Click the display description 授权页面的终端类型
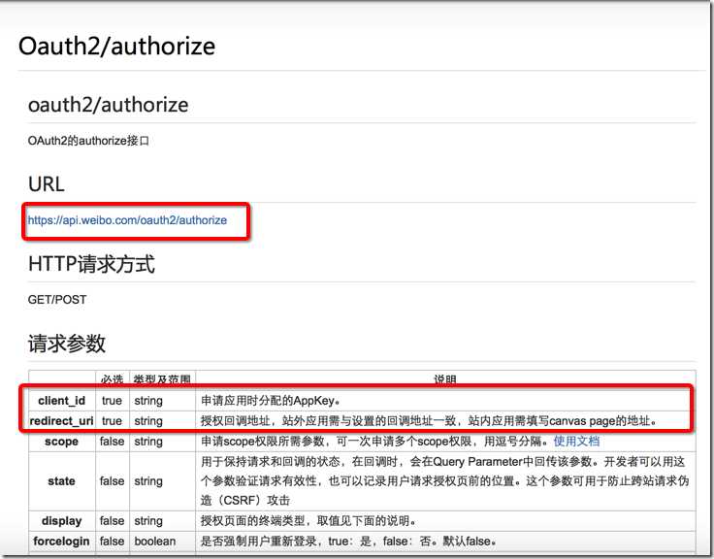714x559 pixels. (x=308, y=521)
